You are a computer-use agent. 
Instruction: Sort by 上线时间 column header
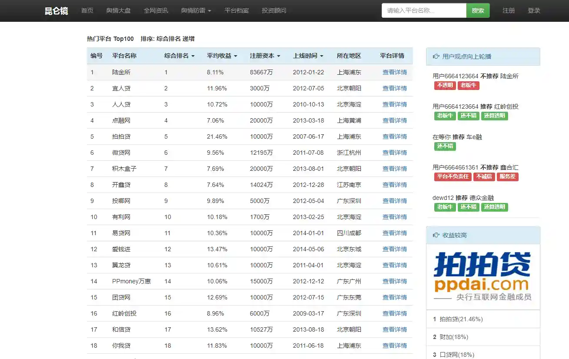[308, 56]
